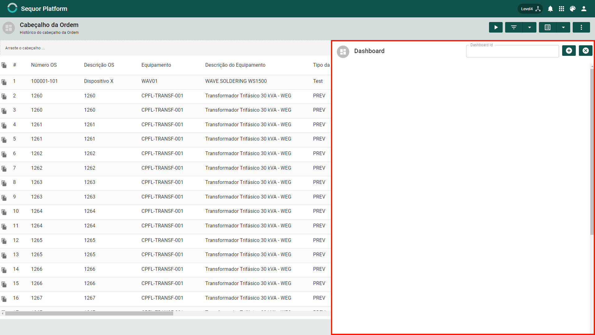Select Descrição OS 1265 in row 13
This screenshot has height=335, width=595.
coord(90,254)
